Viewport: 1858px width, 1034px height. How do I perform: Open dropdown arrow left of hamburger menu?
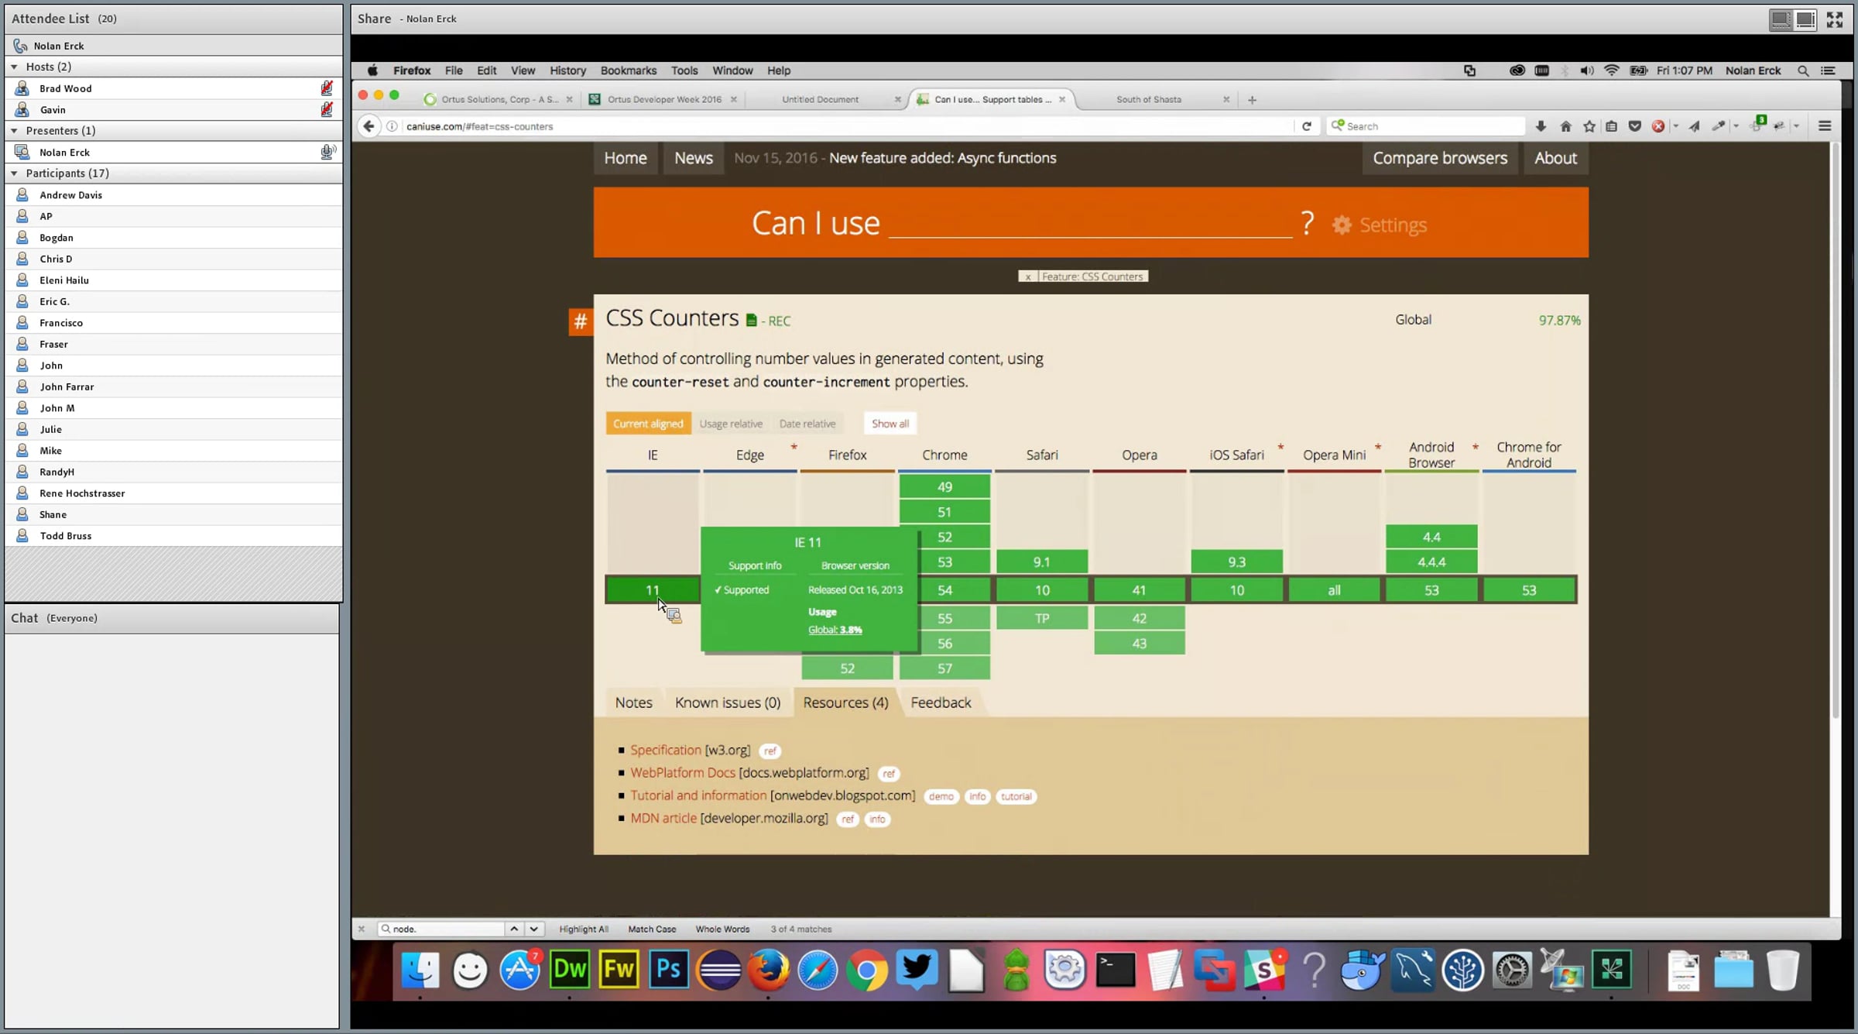1796,126
